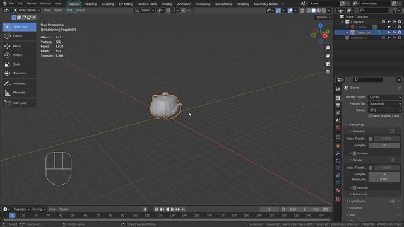The height and width of the screenshot is (227, 404).
Task: Click the End frame field in timeline
Action: tap(321, 209)
